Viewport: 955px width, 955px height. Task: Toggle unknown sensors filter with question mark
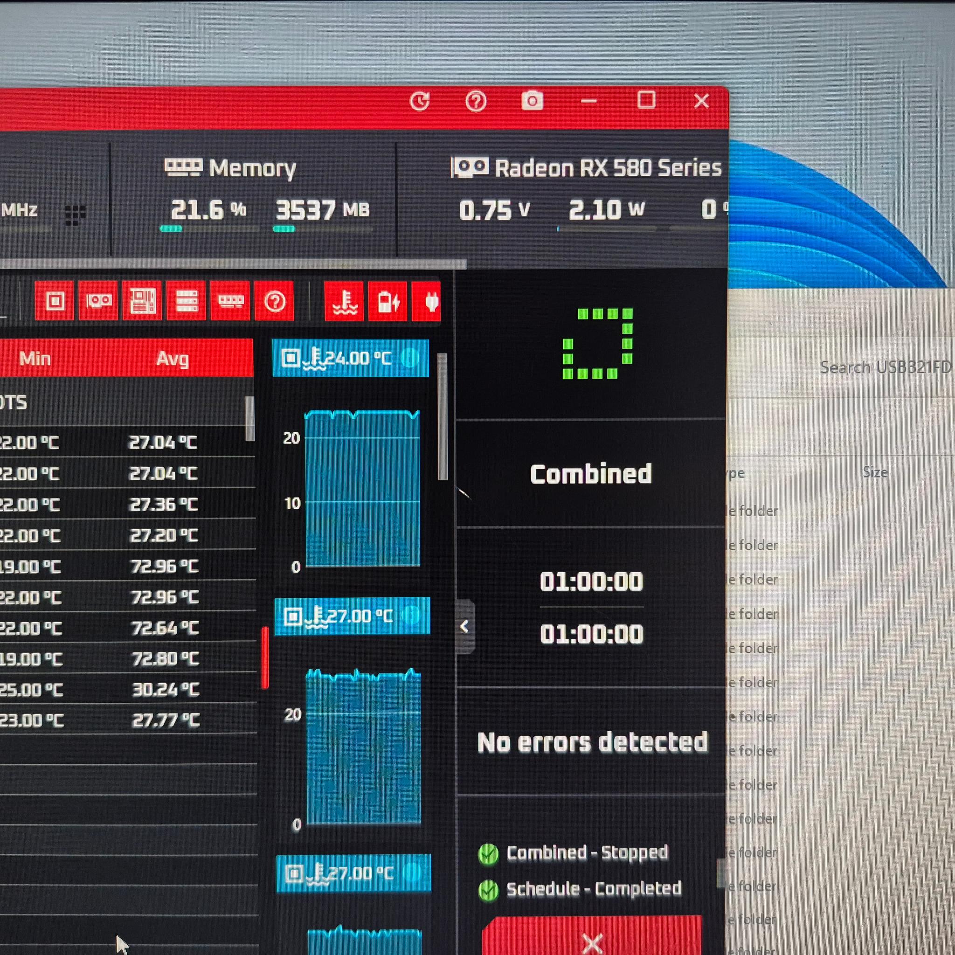[274, 301]
